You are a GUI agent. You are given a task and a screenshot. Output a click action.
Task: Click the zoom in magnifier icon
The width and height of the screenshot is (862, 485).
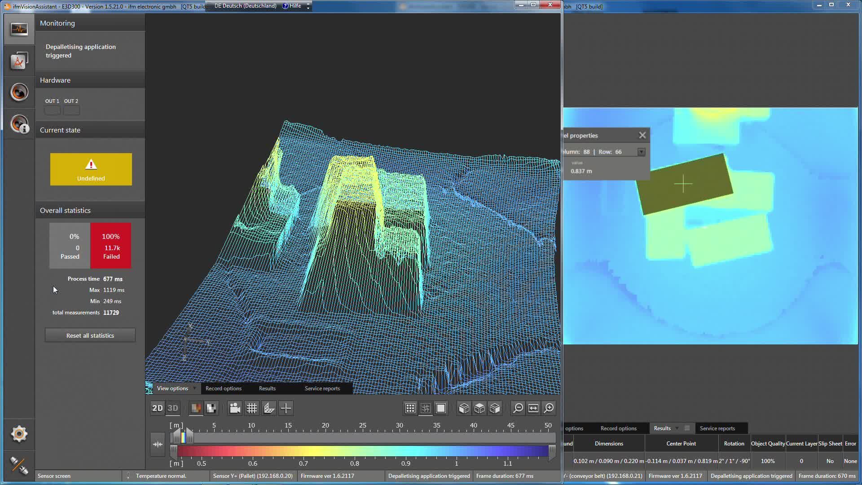pyautogui.click(x=549, y=408)
